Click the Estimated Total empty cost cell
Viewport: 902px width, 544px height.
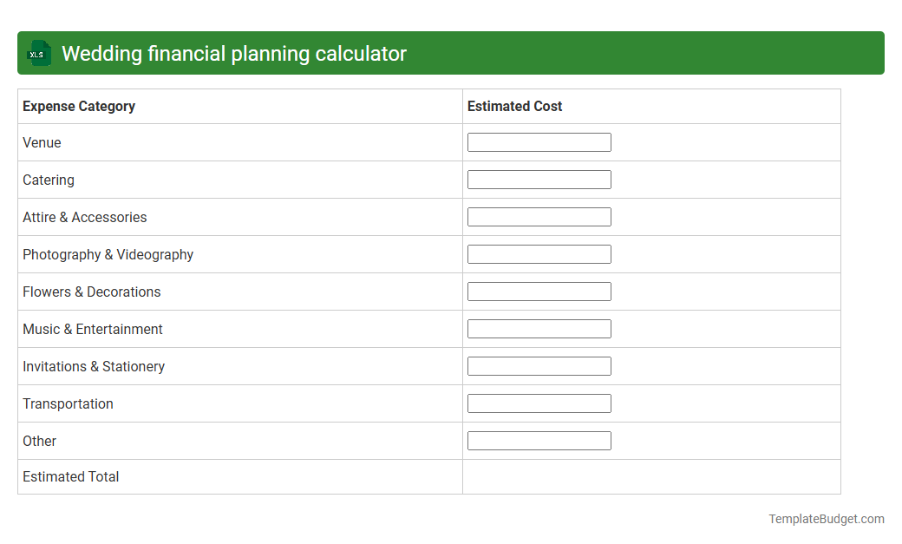pyautogui.click(x=650, y=476)
